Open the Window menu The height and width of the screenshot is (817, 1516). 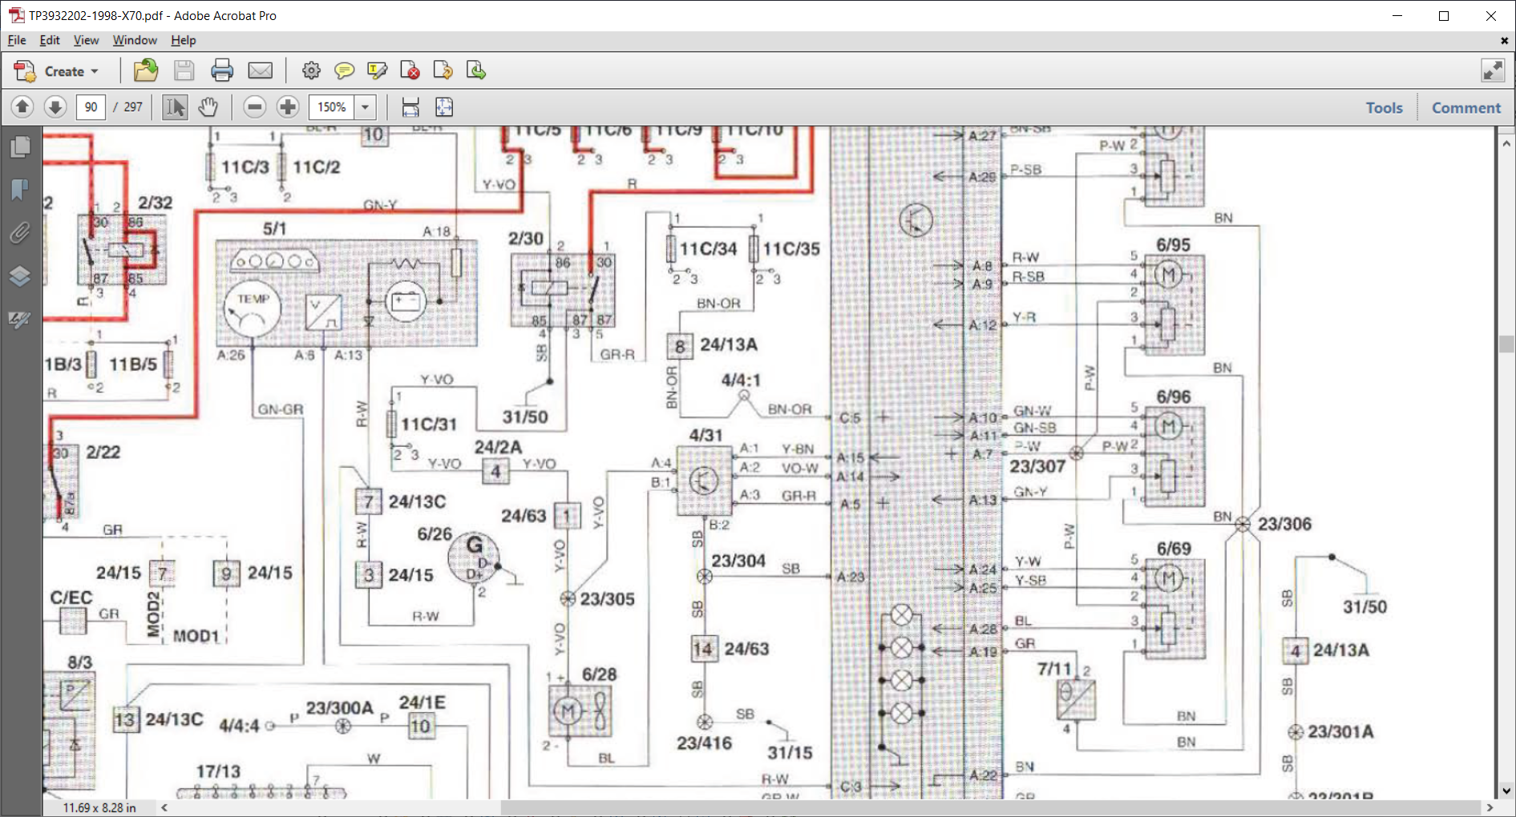point(134,40)
